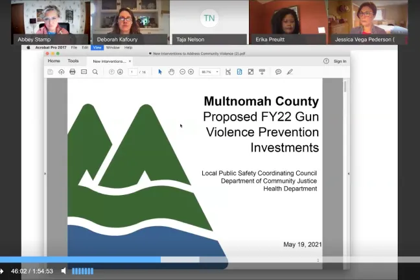The width and height of the screenshot is (420, 280).
Task: Adjust the video volume level bars
Action: pyautogui.click(x=83, y=271)
